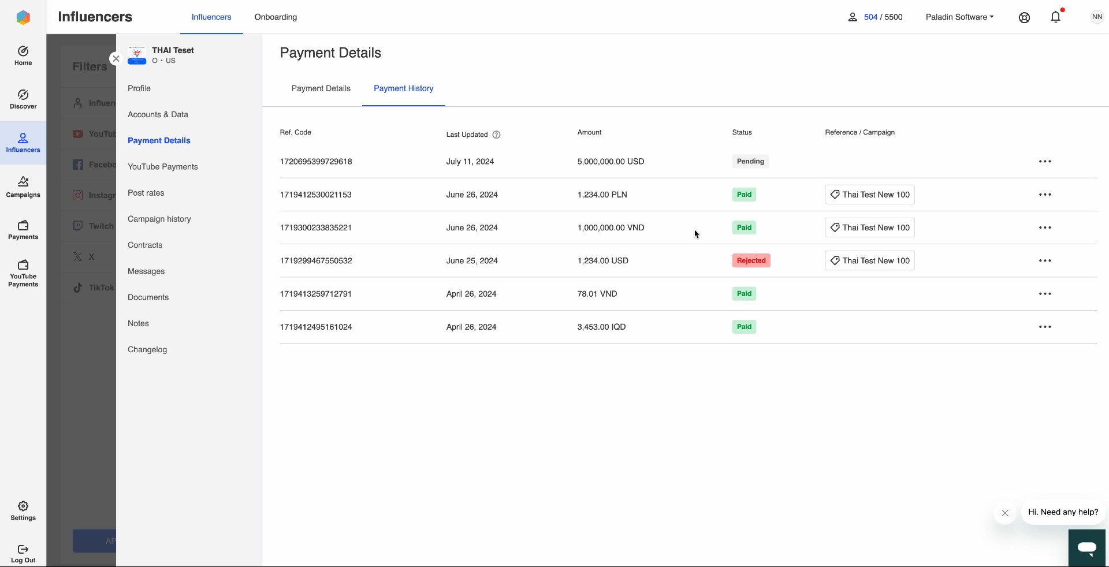Open options menu for 3,453.00 IQD payment
The image size is (1109, 567).
pyautogui.click(x=1045, y=327)
